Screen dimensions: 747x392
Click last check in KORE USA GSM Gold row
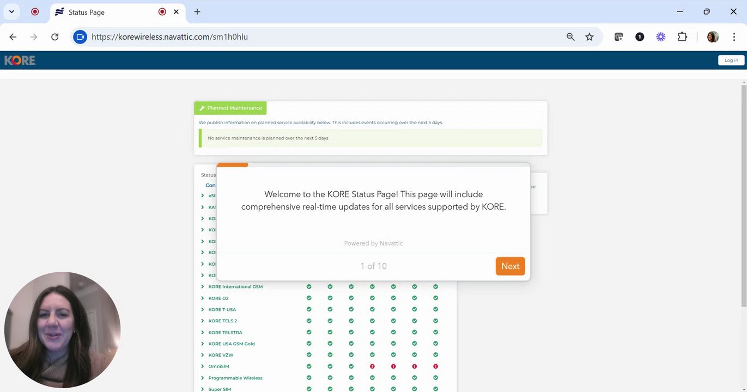[435, 344]
